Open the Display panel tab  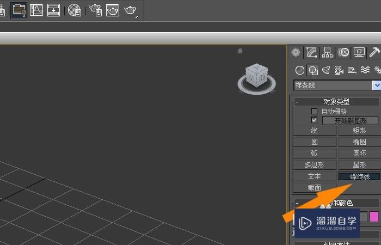(x=359, y=52)
